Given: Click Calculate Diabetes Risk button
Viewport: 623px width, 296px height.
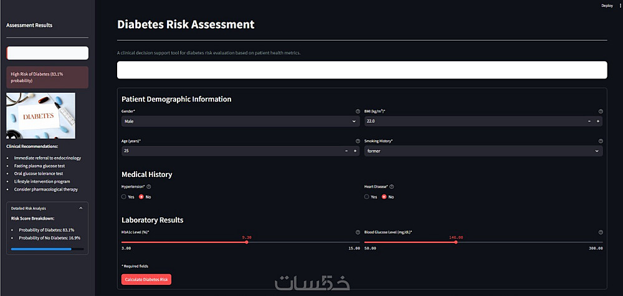Looking at the screenshot, I should coord(146,280).
